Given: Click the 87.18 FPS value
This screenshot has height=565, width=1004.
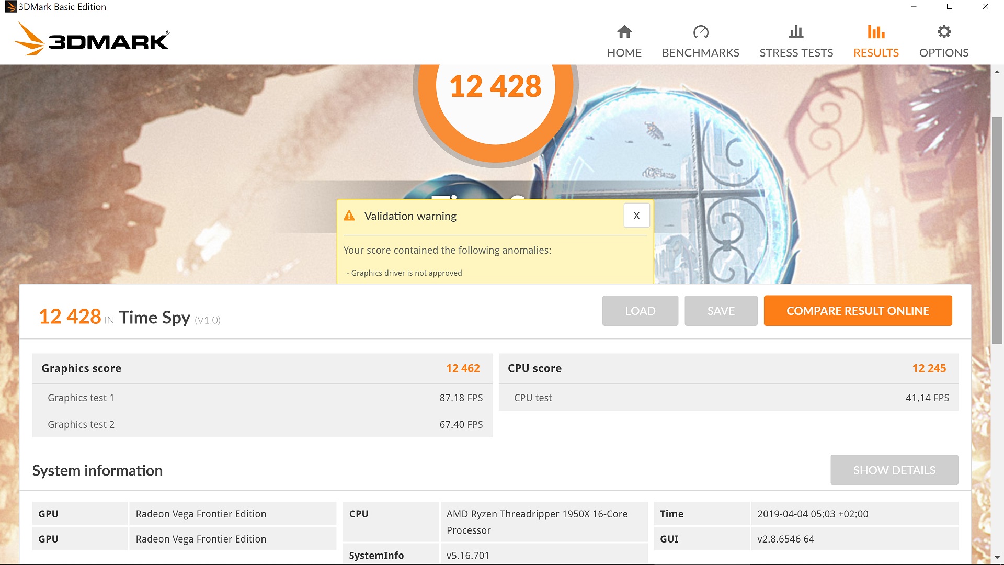Looking at the screenshot, I should pyautogui.click(x=461, y=398).
